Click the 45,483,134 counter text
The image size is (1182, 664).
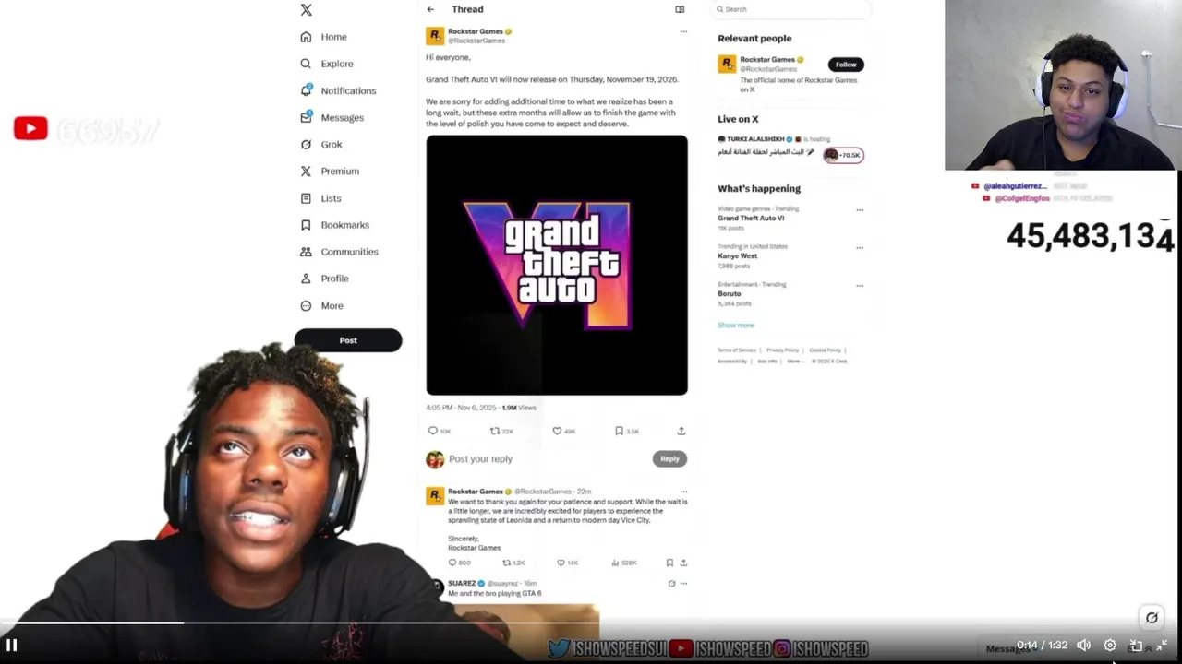point(1090,236)
